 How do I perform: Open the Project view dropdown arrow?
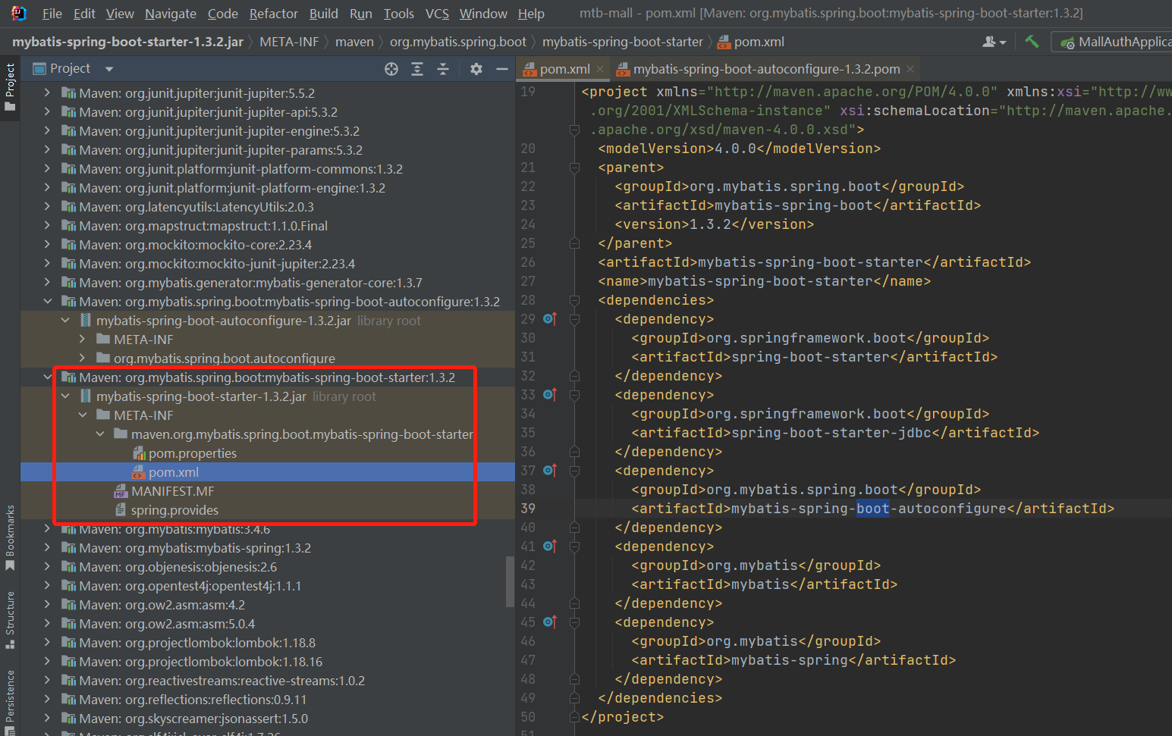[109, 69]
